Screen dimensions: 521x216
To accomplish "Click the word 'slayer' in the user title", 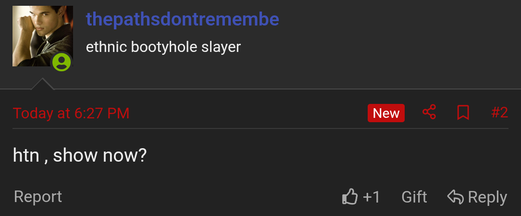I will click(x=221, y=47).
